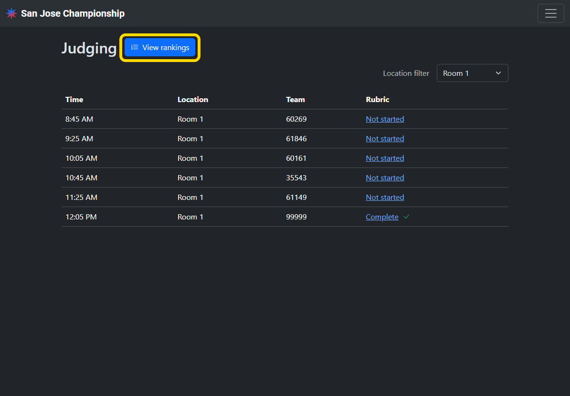
Task: Click the Location column header
Action: (193, 100)
